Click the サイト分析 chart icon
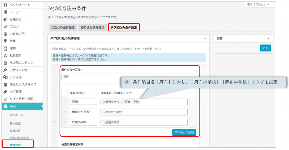Screen dimensions: 289x150 5,99
